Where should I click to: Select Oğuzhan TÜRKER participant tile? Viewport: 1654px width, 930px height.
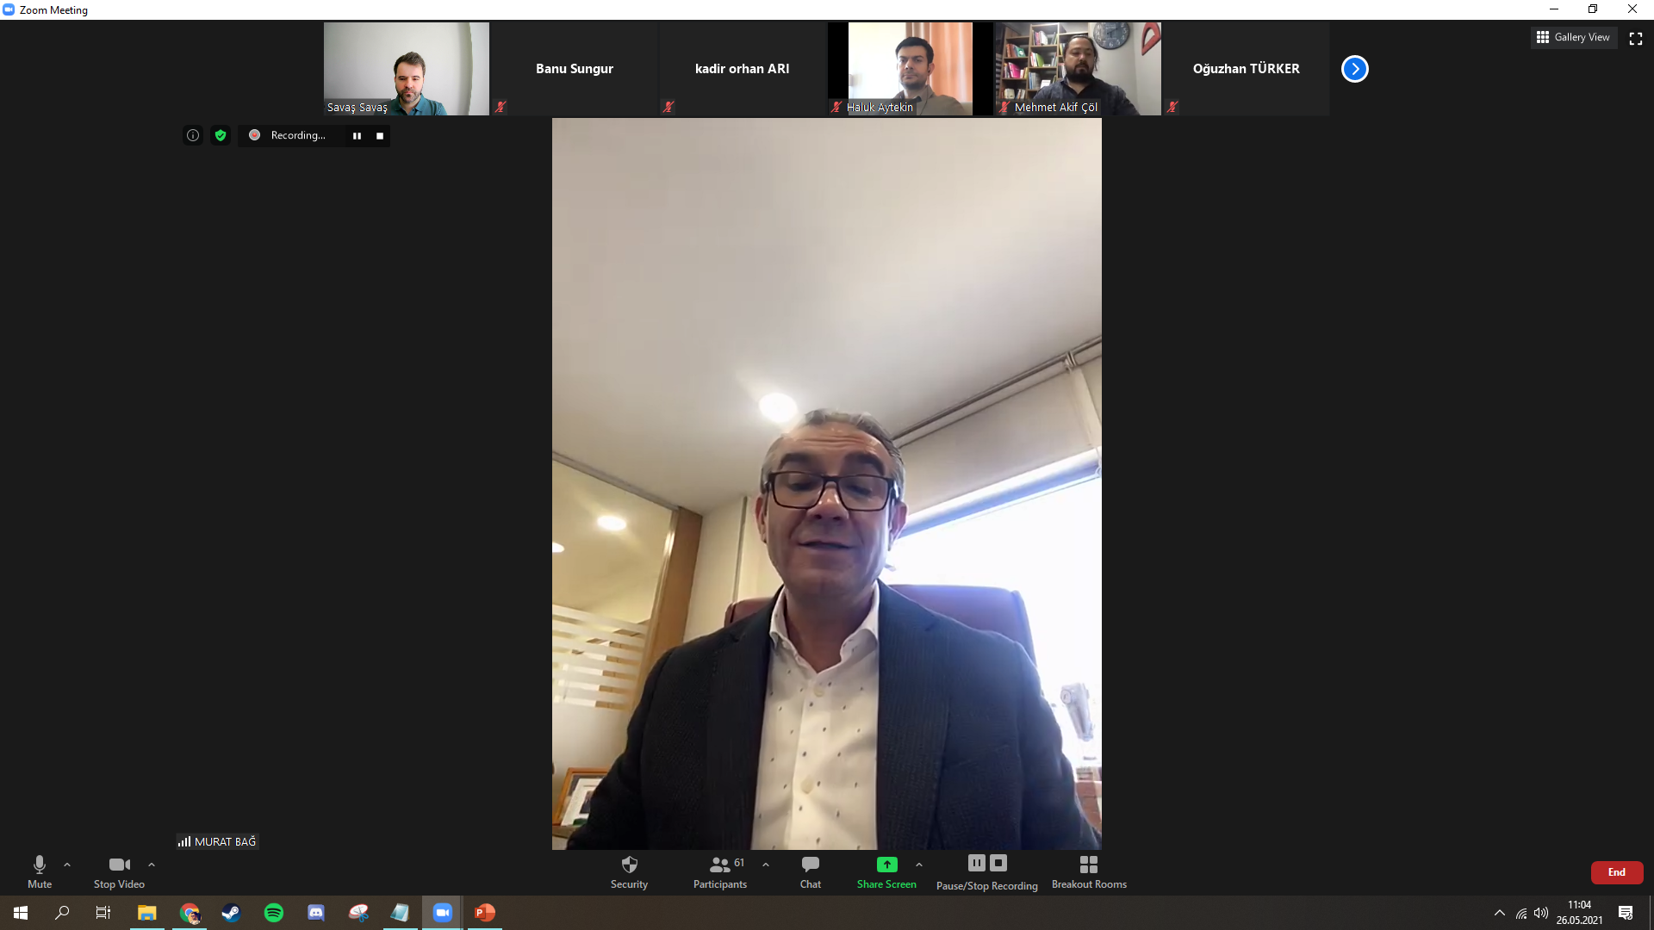pos(1247,69)
